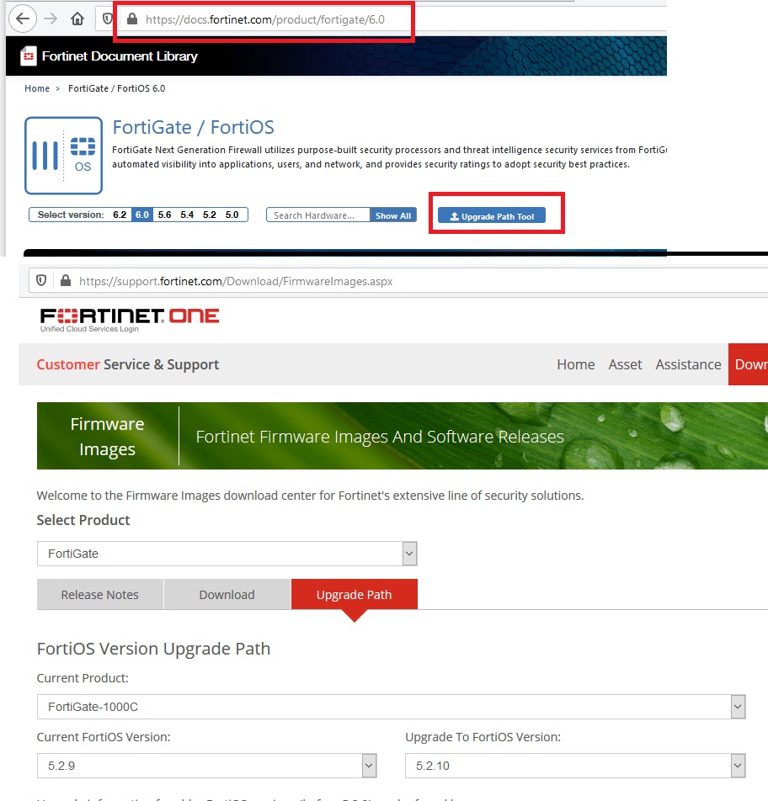The width and height of the screenshot is (768, 801).
Task: Open the Asset menu item
Action: pos(625,364)
